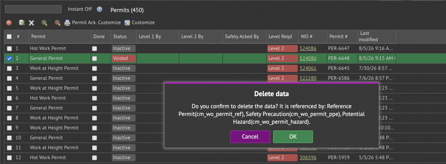Sort by the Level 2 By column header
Image resolution: width=446 pixels, height=164 pixels.
(x=201, y=36)
